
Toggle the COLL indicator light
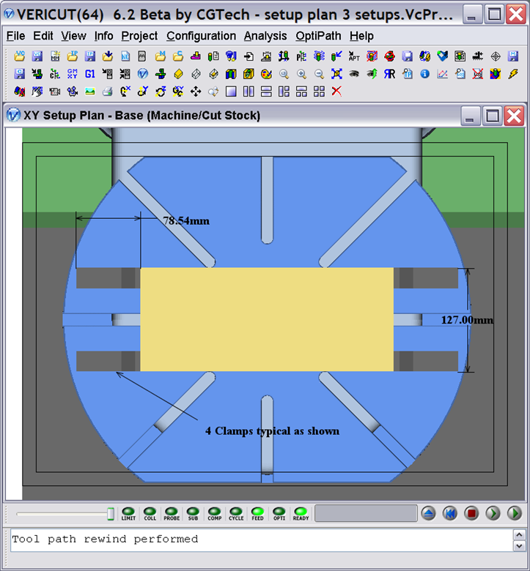tap(150, 512)
